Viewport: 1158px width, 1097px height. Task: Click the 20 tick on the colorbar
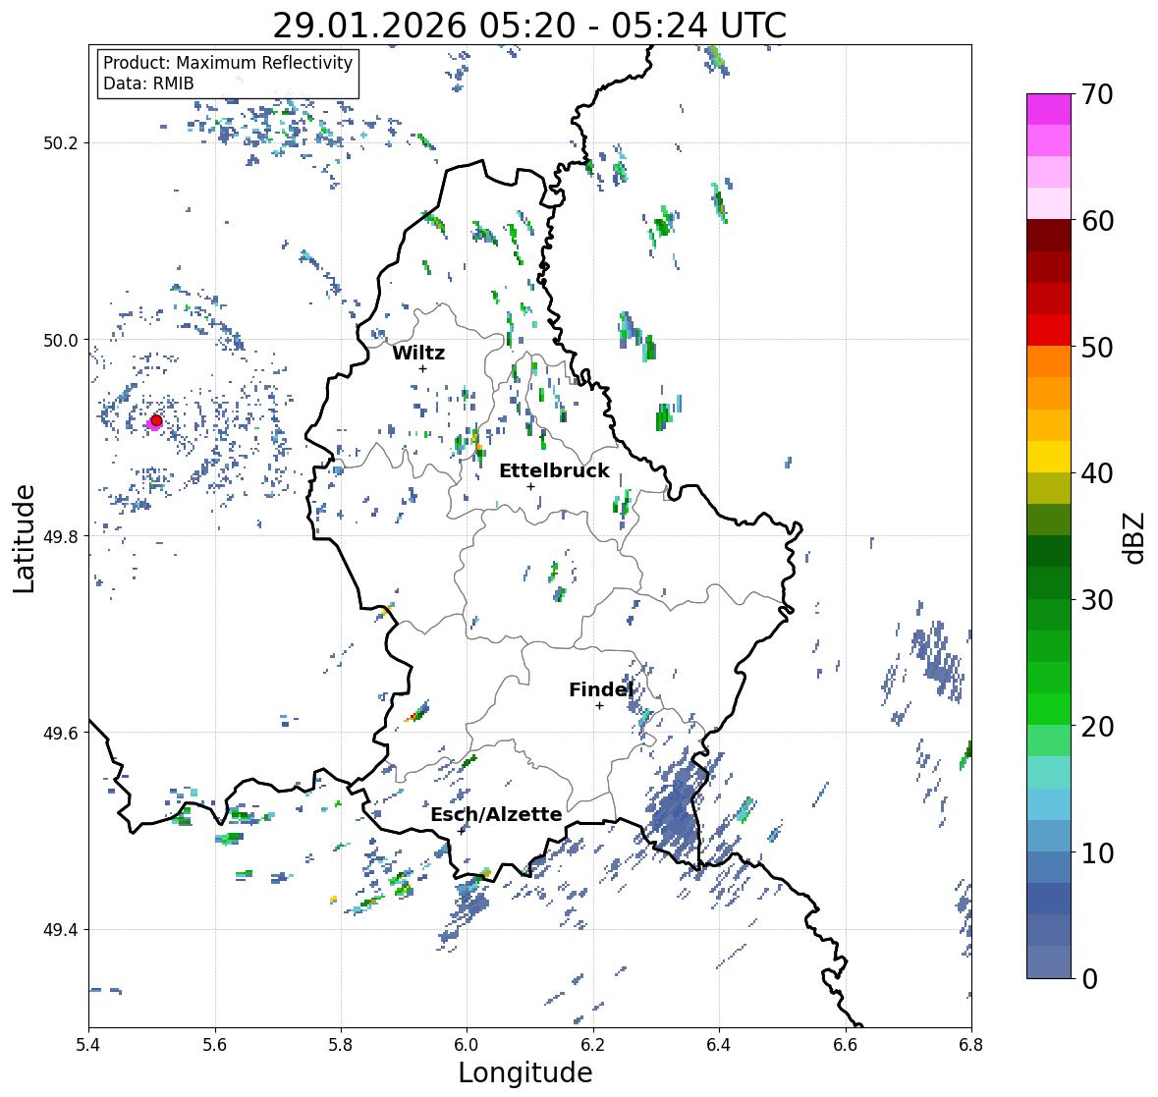pos(1097,727)
